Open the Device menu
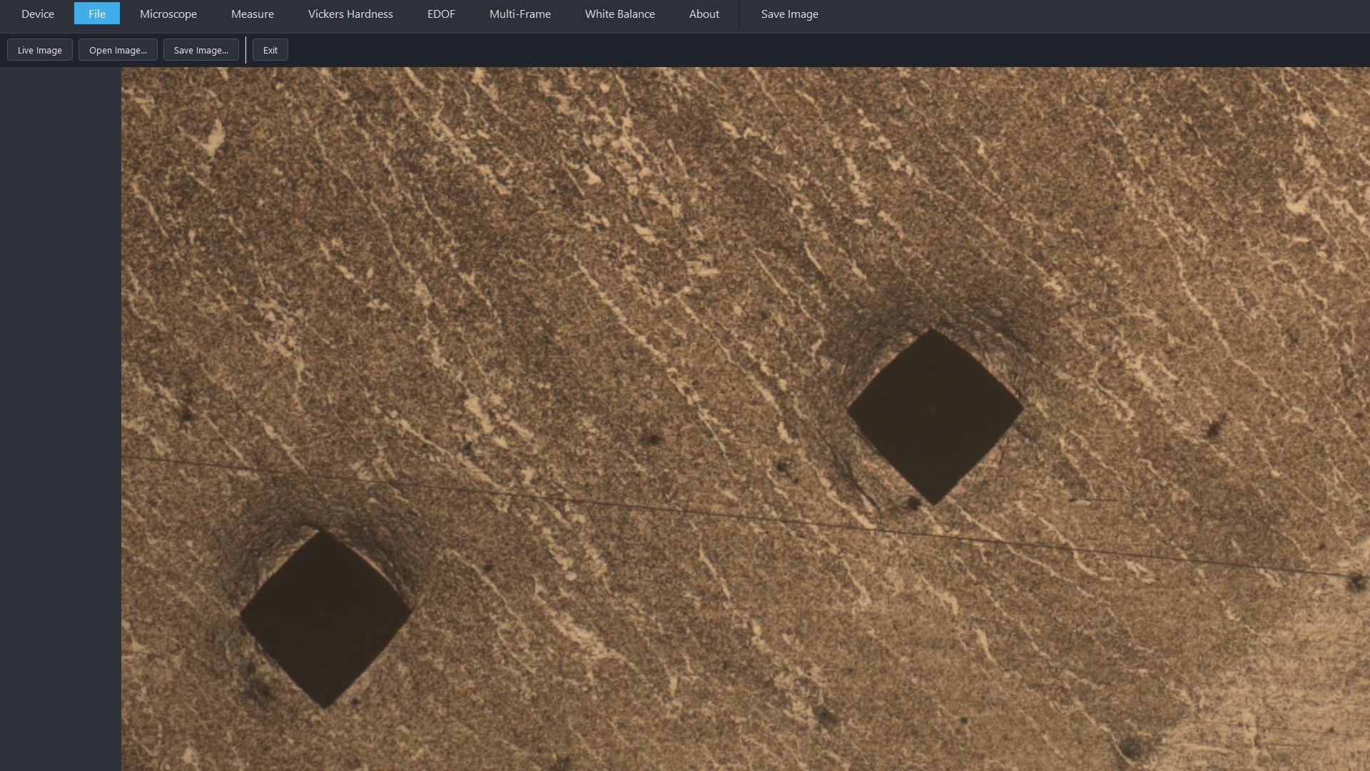1370x771 pixels. [38, 14]
